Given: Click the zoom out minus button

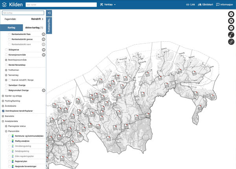Looking at the screenshot, I should point(231,28).
